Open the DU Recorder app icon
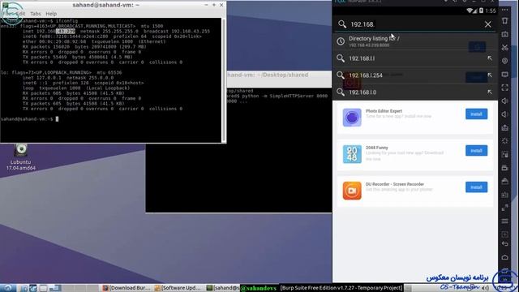Screen dimensions: 519x292 (352, 191)
